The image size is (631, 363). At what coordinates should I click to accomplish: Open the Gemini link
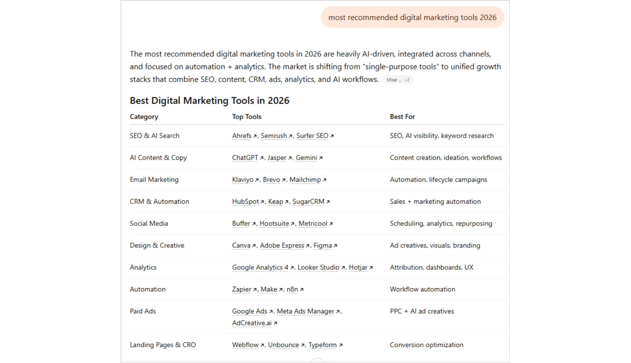(309, 158)
